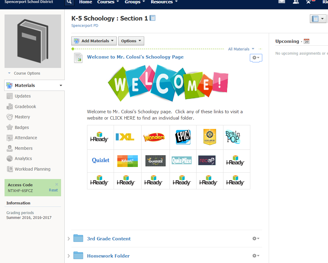Select Members in the course sidebar
Viewport: 328px width, 263px height.
(x=24, y=148)
